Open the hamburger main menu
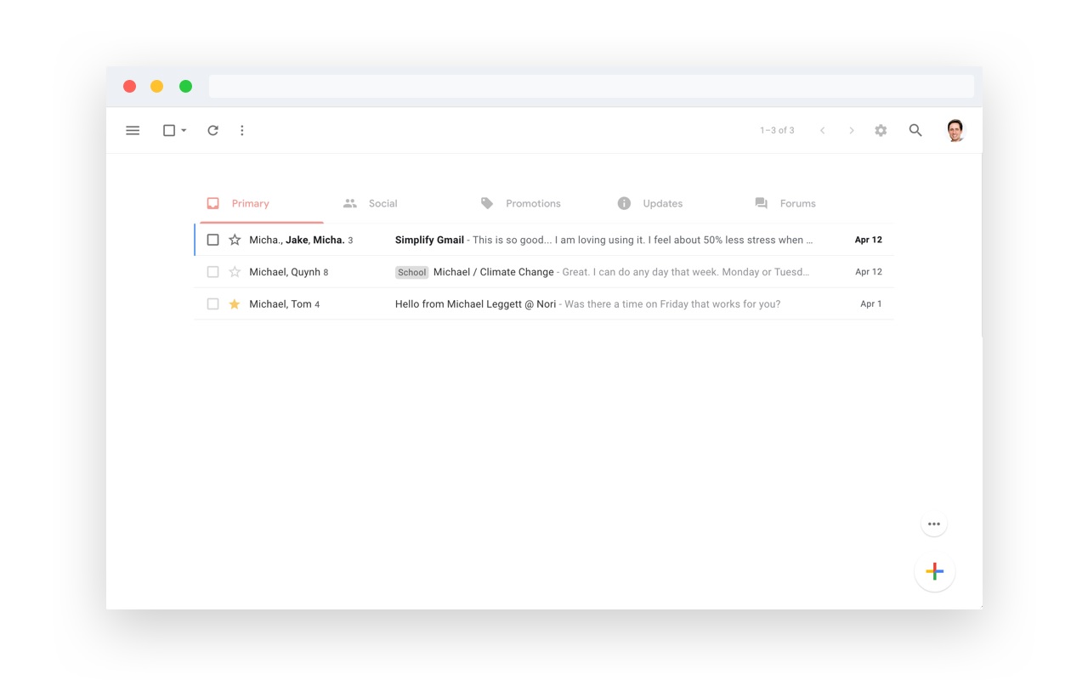 [133, 130]
